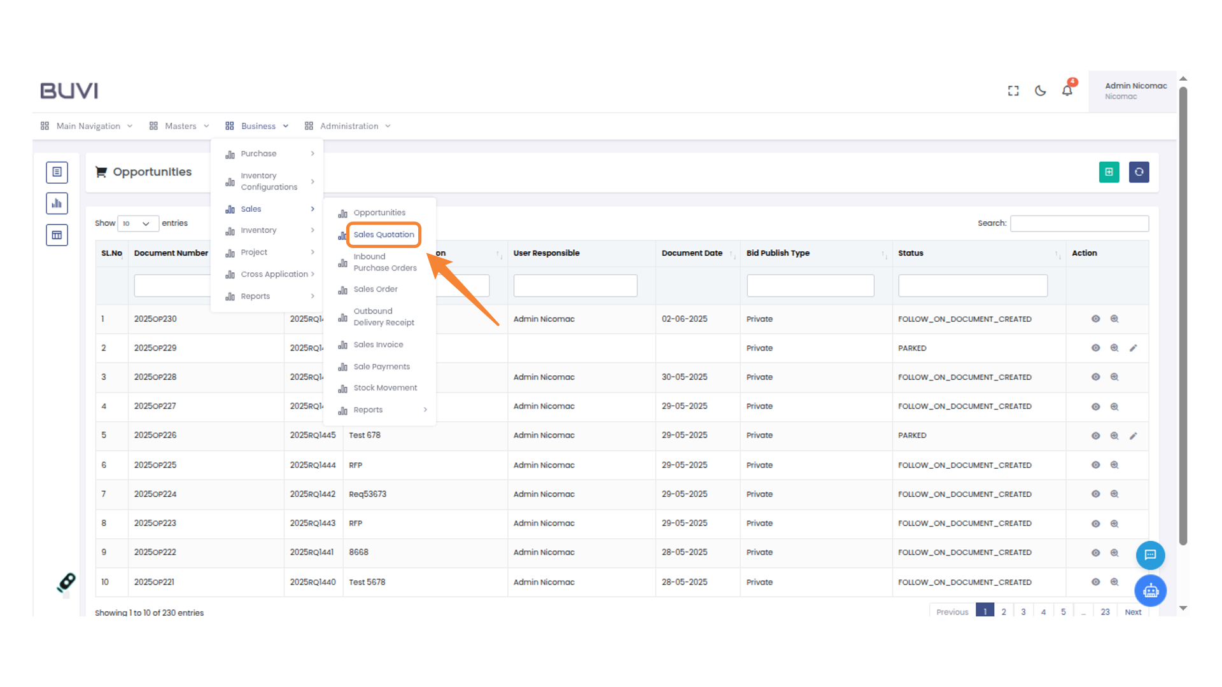This screenshot has height=687, width=1222.
Task: Click the Search input field
Action: click(x=1079, y=223)
